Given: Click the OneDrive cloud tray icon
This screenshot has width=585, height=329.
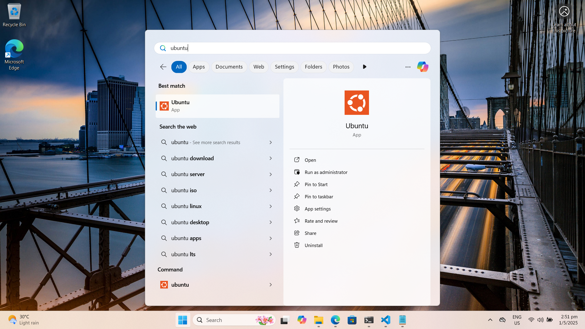Looking at the screenshot, I should click(502, 320).
